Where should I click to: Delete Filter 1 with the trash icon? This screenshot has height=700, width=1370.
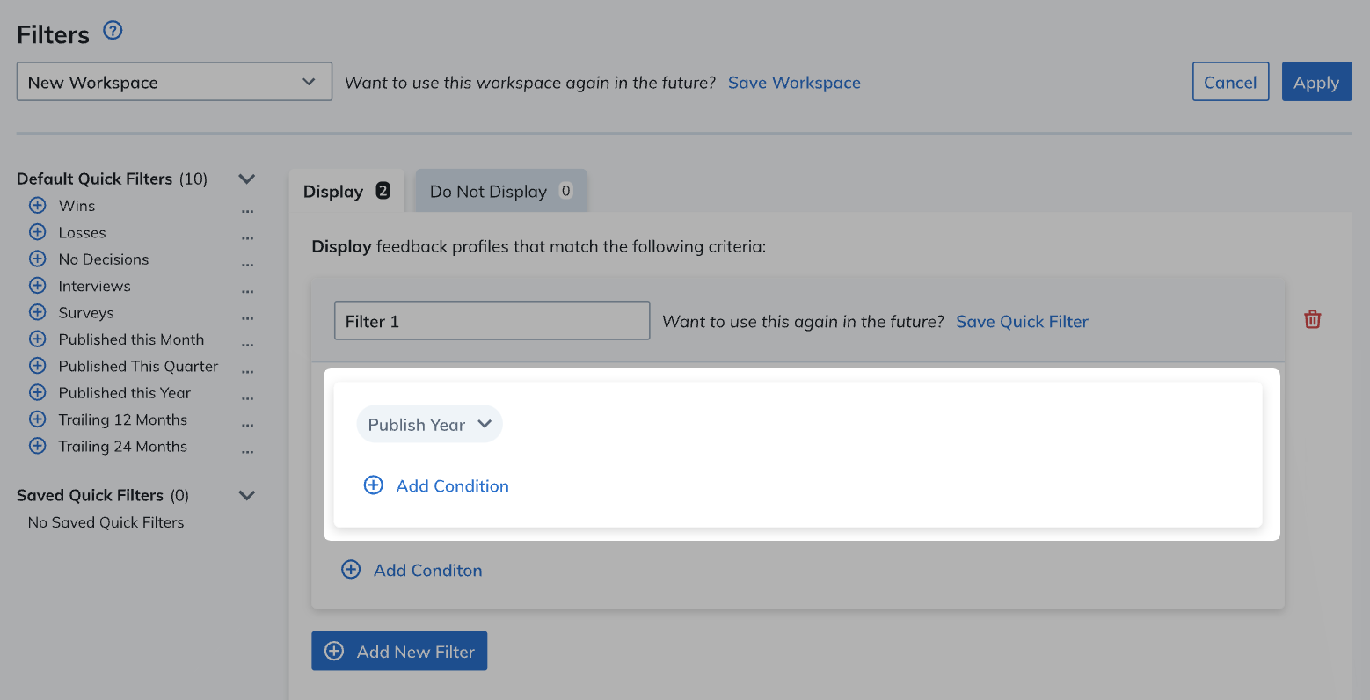(x=1313, y=319)
